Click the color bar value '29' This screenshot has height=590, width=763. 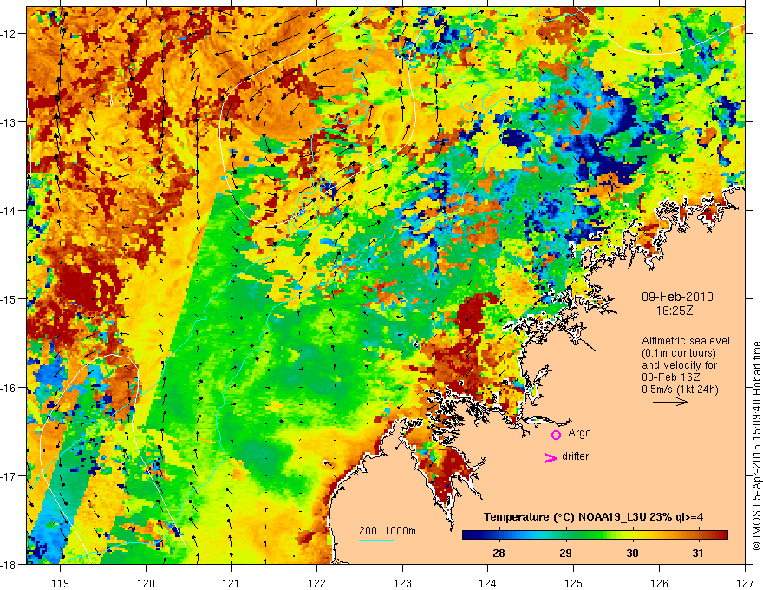(565, 554)
